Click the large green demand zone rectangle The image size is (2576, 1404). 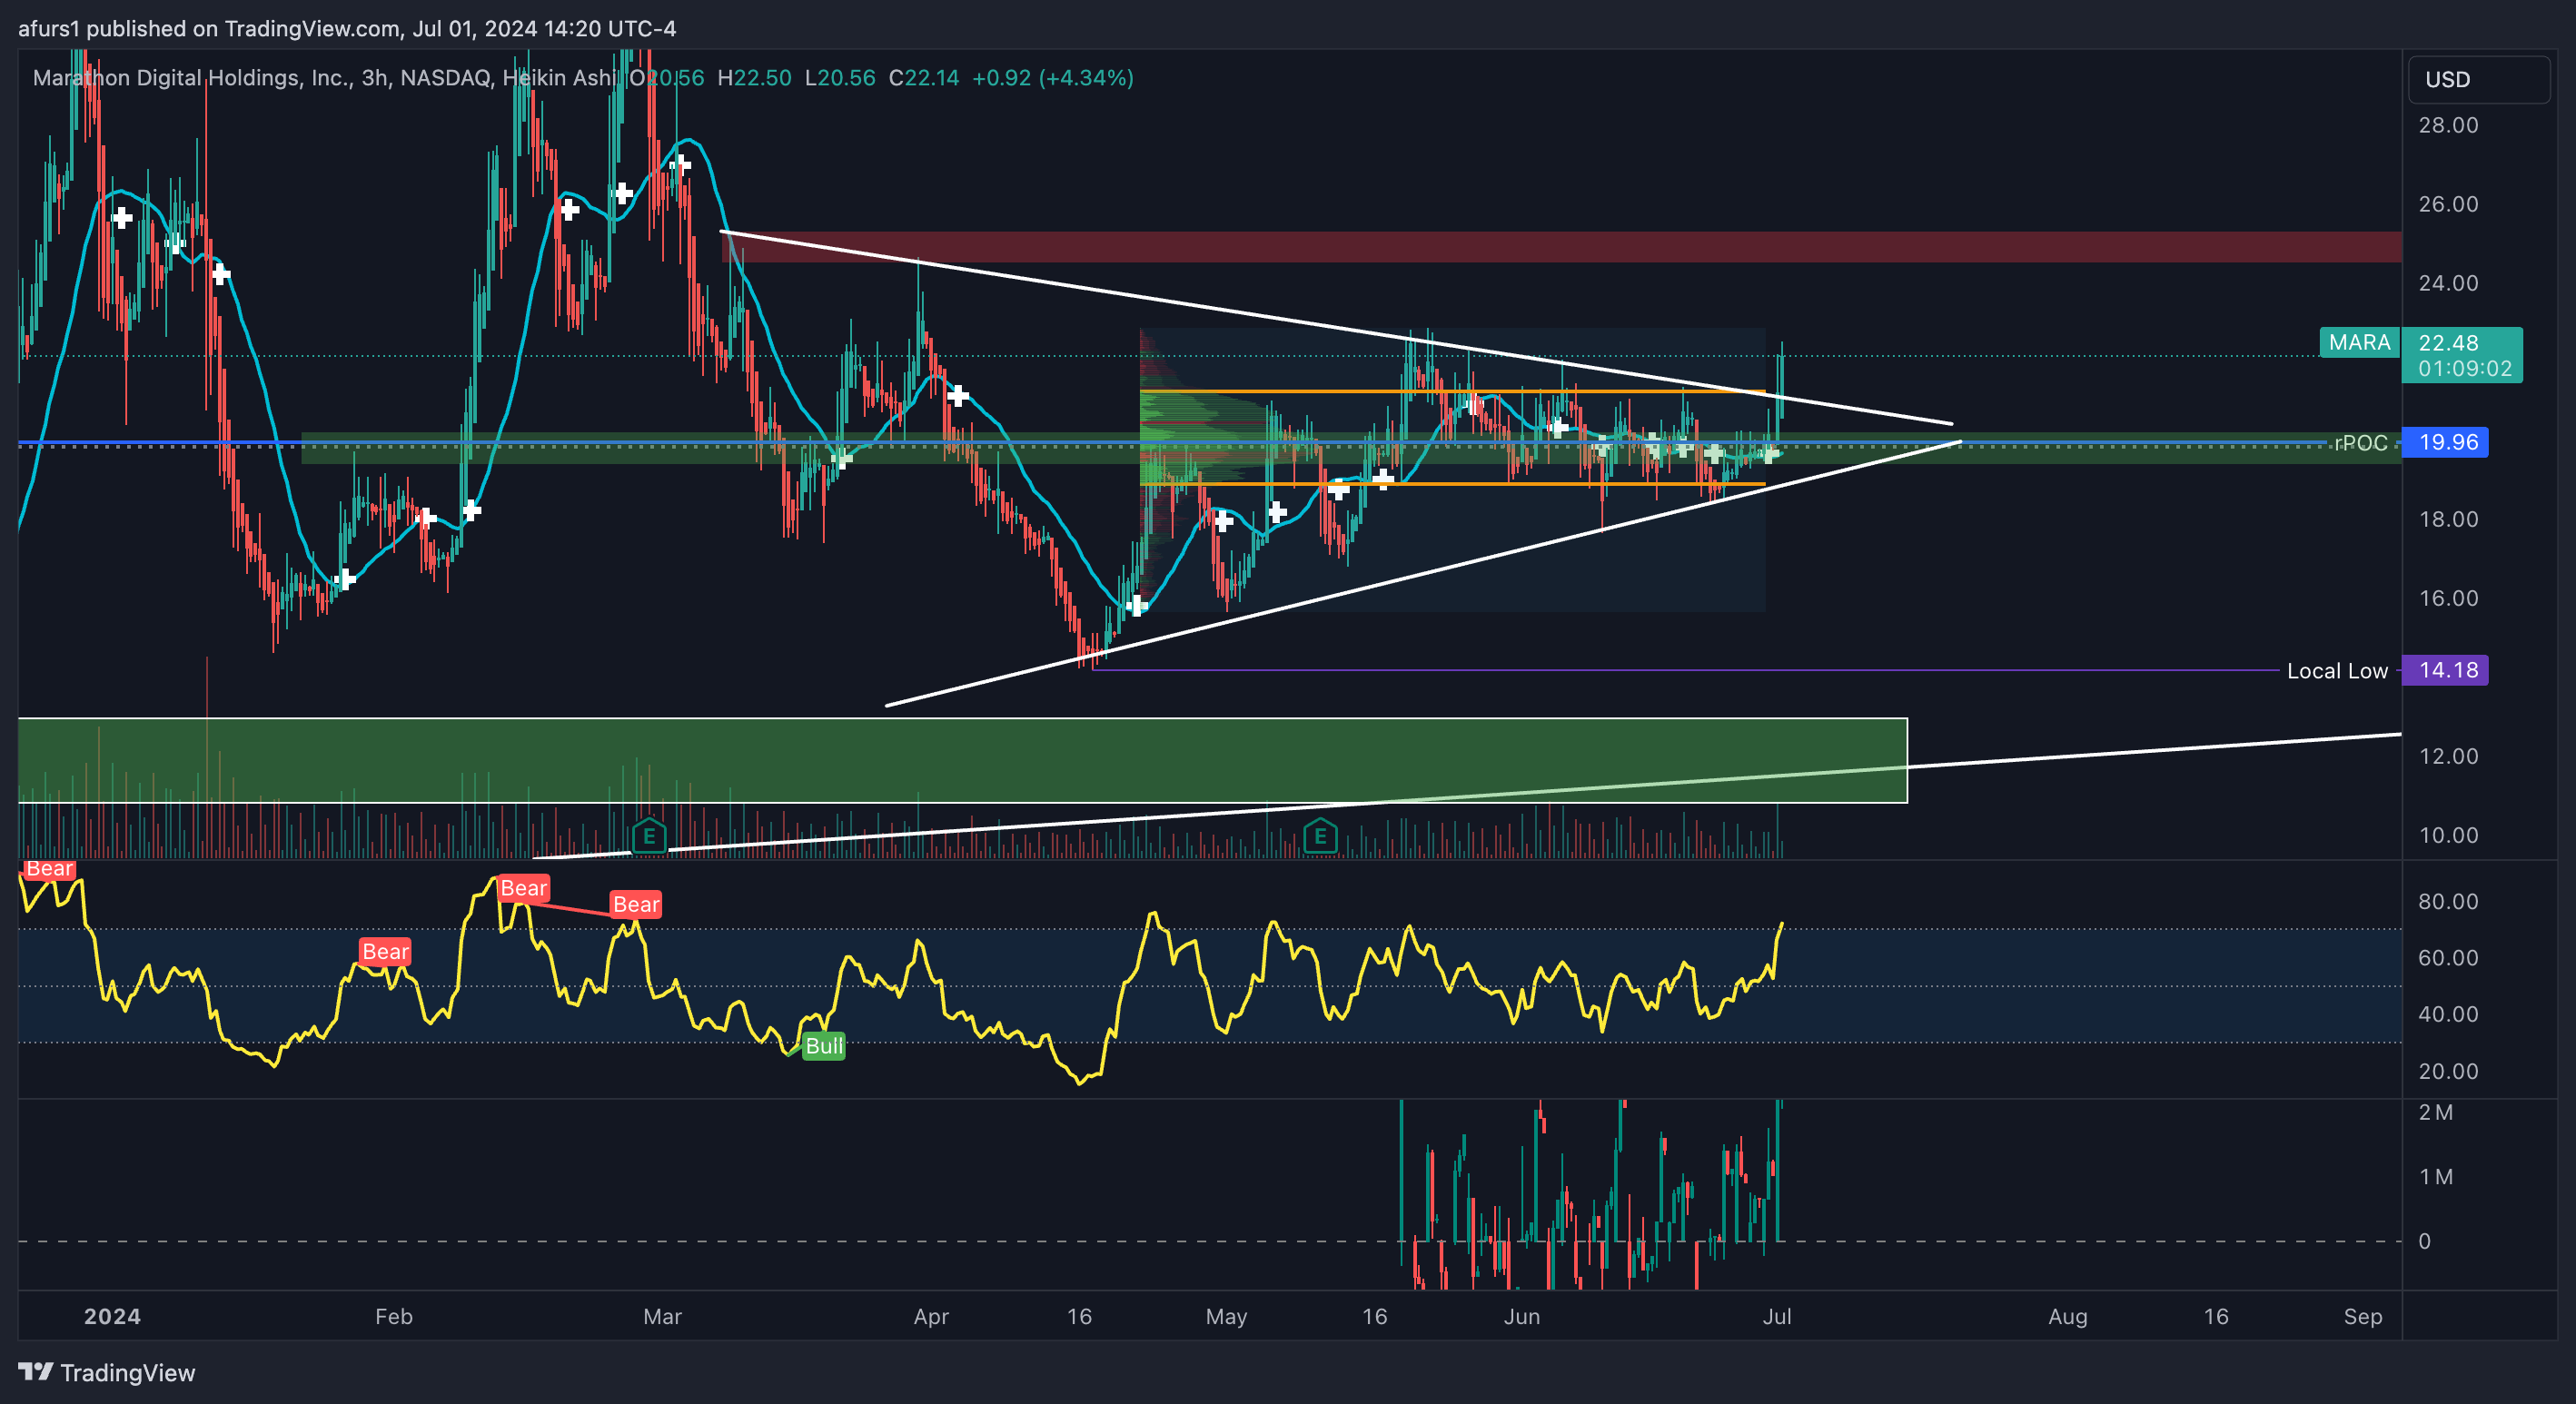[962, 760]
